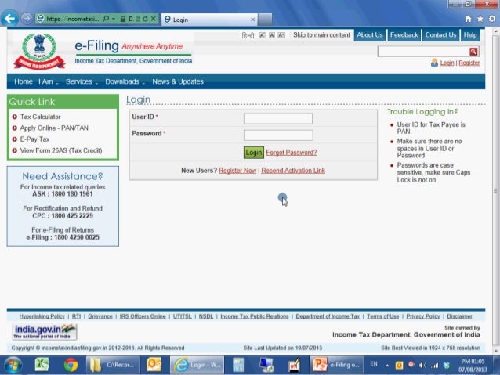Click the Forgot Password? link
Viewport: 500px width, 375px height.
pyautogui.click(x=292, y=153)
